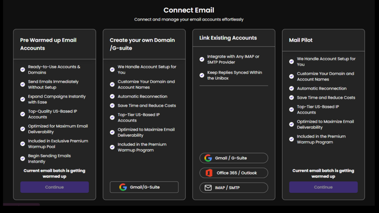Screen dimensions: 379x213
Task: Click checkmark beside Begin Sending Emails Instantly
Action: click(x=23, y=159)
